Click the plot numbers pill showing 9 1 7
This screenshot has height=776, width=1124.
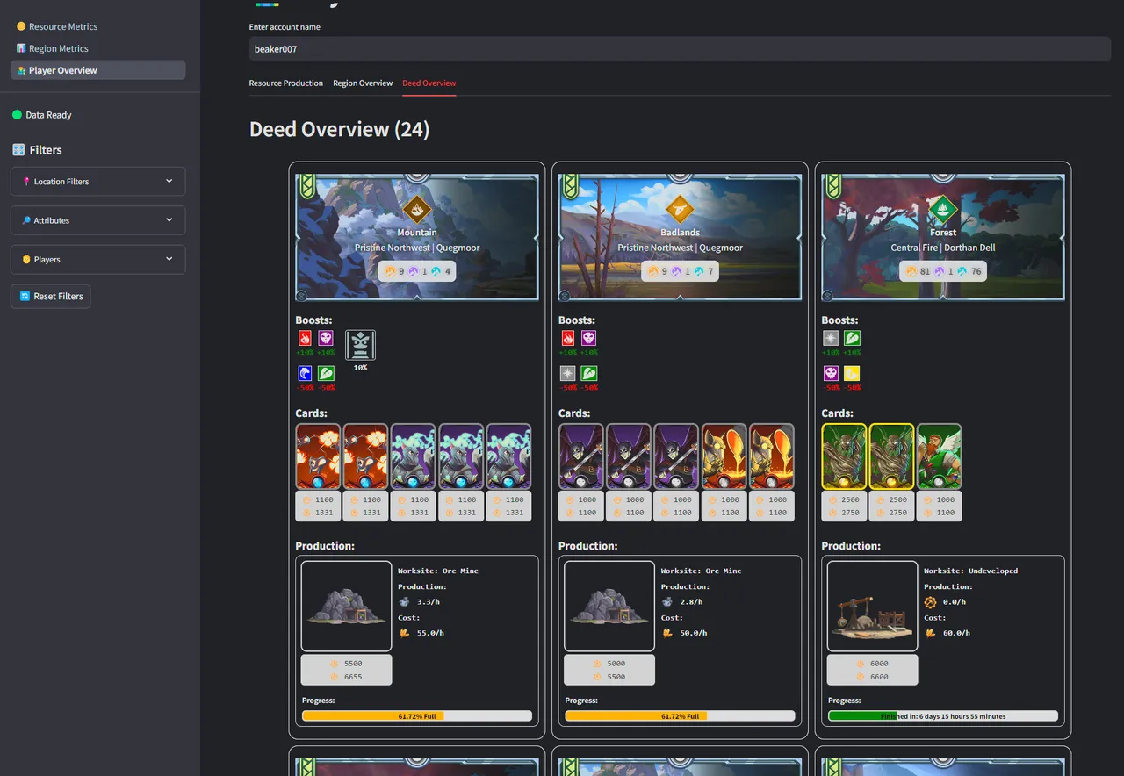[681, 272]
